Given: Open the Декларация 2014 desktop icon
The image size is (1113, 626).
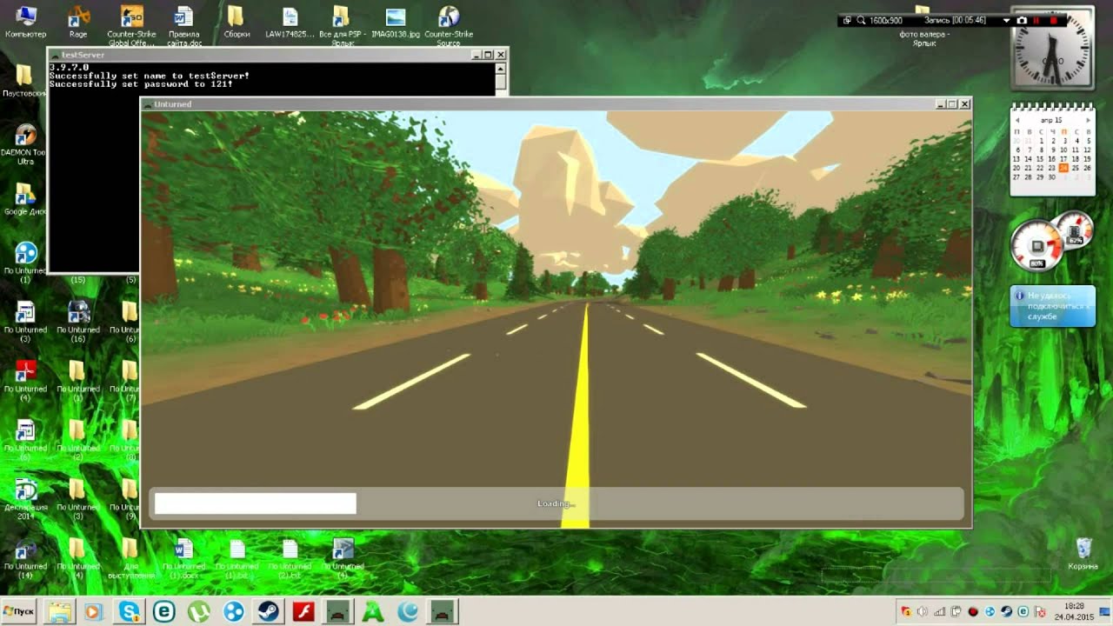Looking at the screenshot, I should (25, 499).
